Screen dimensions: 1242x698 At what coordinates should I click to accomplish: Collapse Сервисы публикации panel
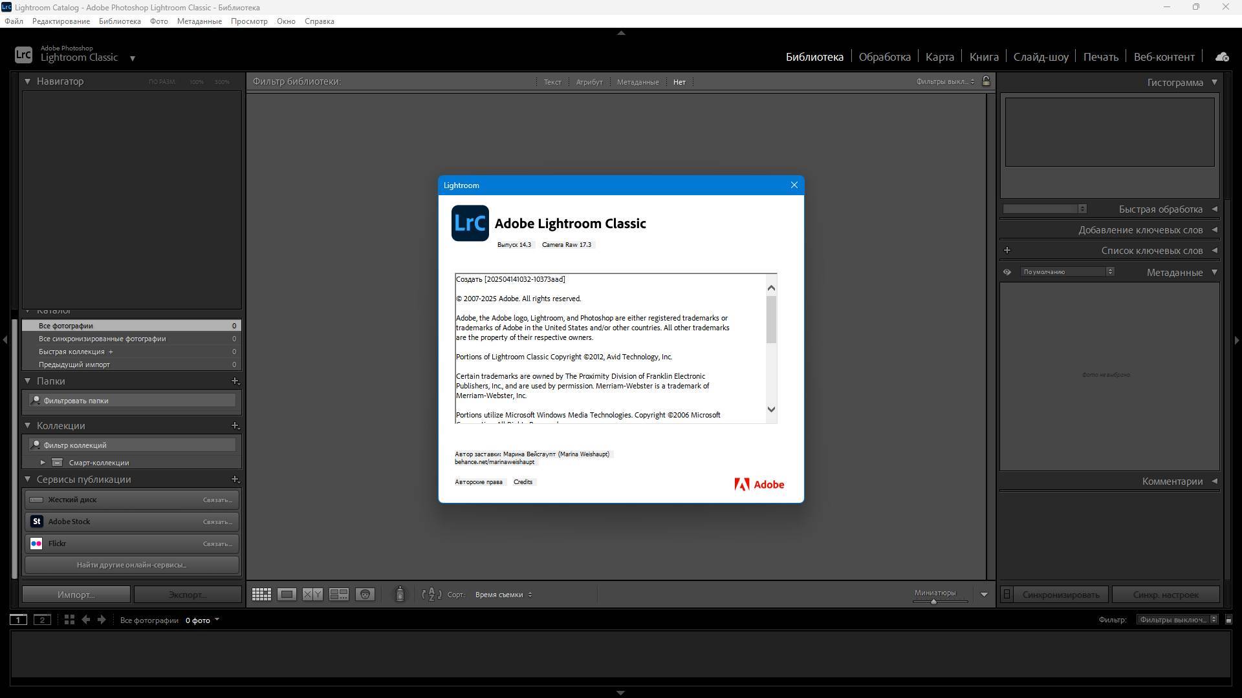pyautogui.click(x=27, y=480)
